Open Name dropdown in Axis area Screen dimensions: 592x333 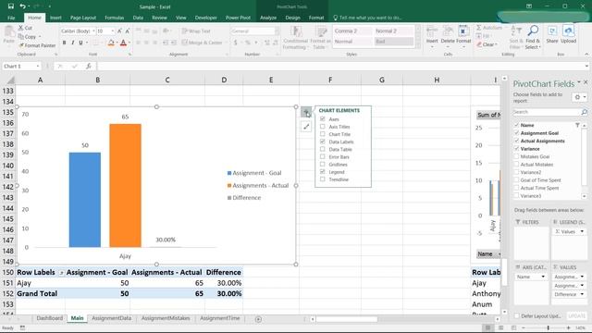pos(543,277)
